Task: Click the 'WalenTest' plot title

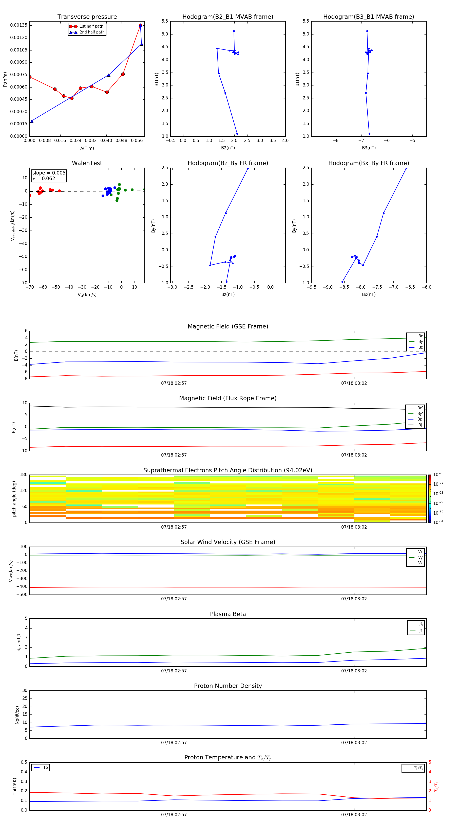Action: point(87,163)
